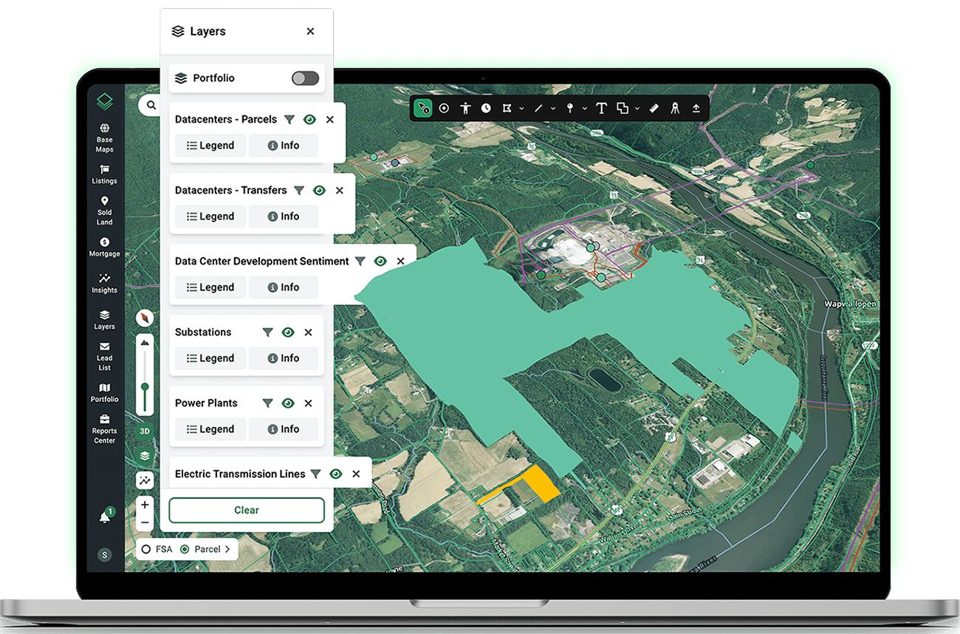Open Reports Center in the sidebar
The image size is (960, 634).
coord(104,429)
